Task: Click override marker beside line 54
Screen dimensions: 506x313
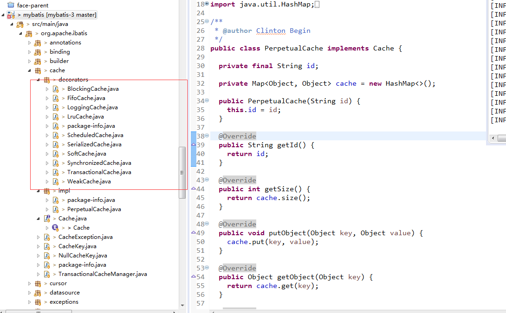Action: pyautogui.click(x=194, y=276)
